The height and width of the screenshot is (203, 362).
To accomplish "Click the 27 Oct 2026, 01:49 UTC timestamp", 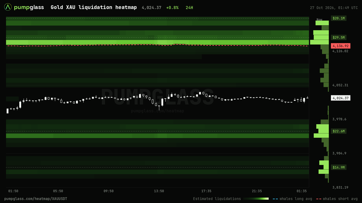I will click(334, 8).
